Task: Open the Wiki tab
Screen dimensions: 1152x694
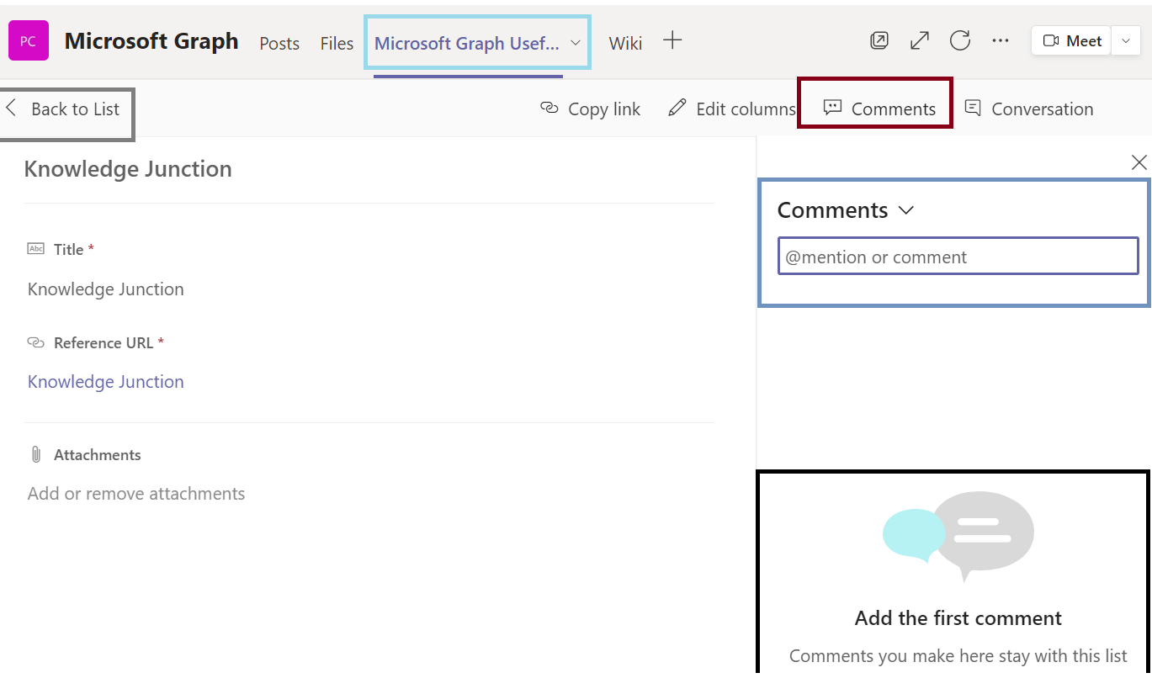Action: tap(625, 44)
